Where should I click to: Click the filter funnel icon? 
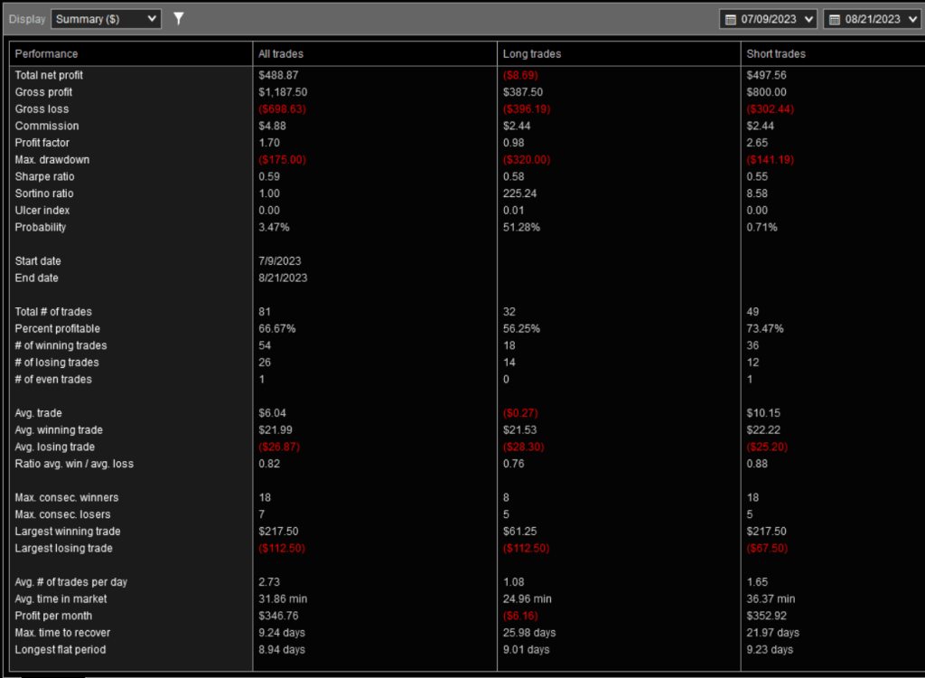pyautogui.click(x=179, y=18)
